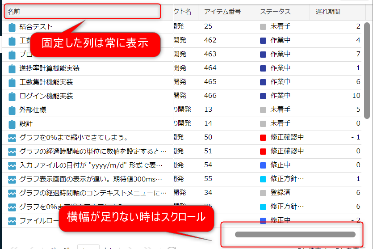Image resolution: width=373 pixels, height=249 pixels.
Task: Click the chart icon beside グラフ表示画面の表示が遅い
Action: 12,179
